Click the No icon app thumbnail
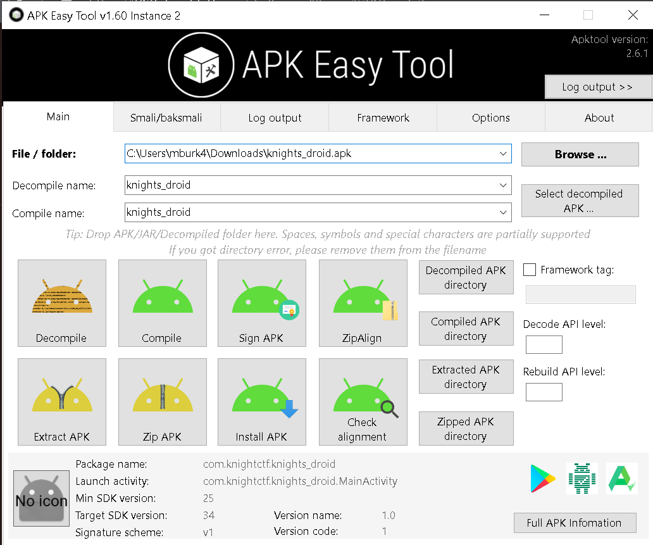 (x=41, y=498)
